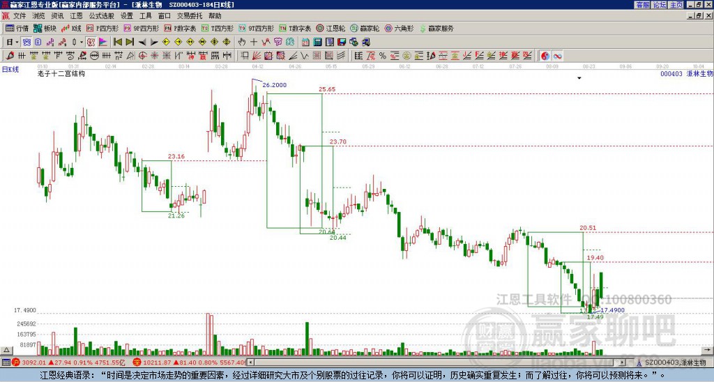The height and width of the screenshot is (382, 714).
Task: Expand the candlestick chart-type dropdown arrow
Action: (x=82, y=42)
